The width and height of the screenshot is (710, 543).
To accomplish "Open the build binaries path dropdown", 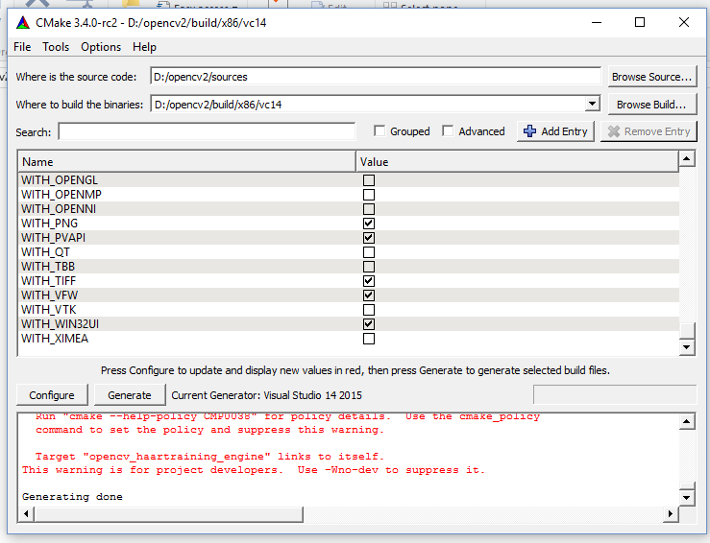I will coord(592,105).
